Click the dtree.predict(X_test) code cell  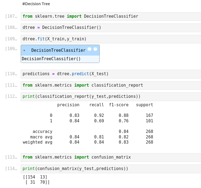(109, 74)
